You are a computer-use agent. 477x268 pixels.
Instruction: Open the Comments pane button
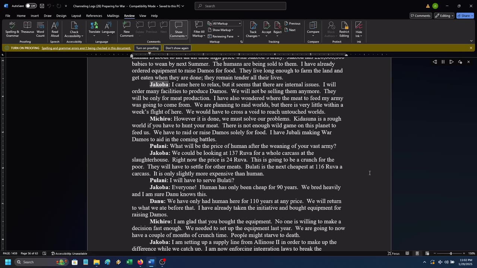(420, 16)
